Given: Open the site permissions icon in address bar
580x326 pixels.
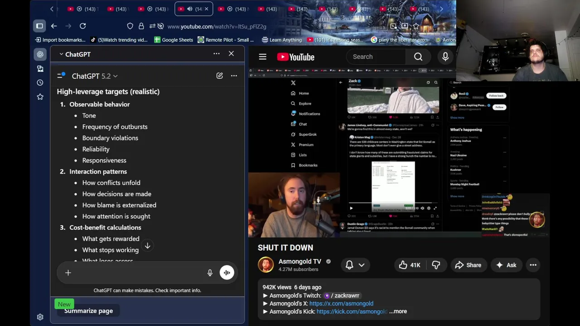Looking at the screenshot, I should coord(152,26).
